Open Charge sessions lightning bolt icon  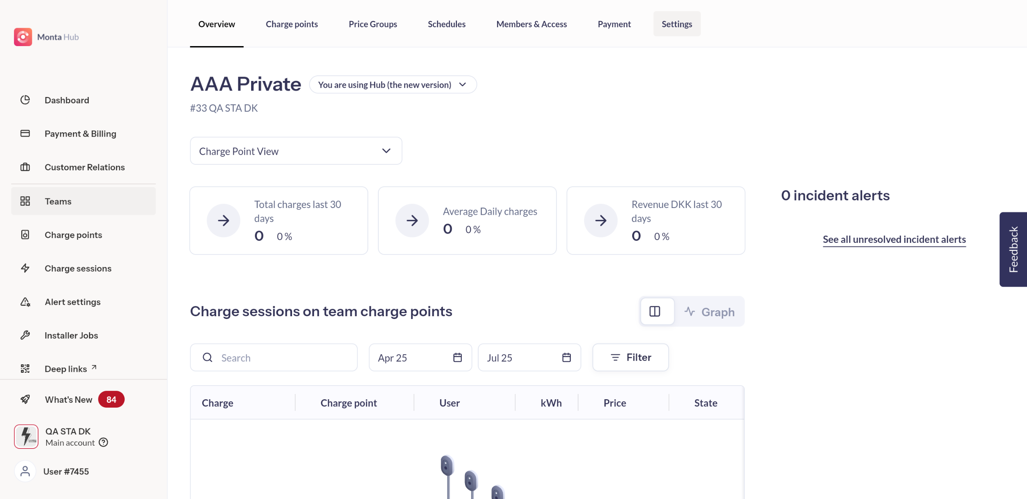(x=25, y=268)
